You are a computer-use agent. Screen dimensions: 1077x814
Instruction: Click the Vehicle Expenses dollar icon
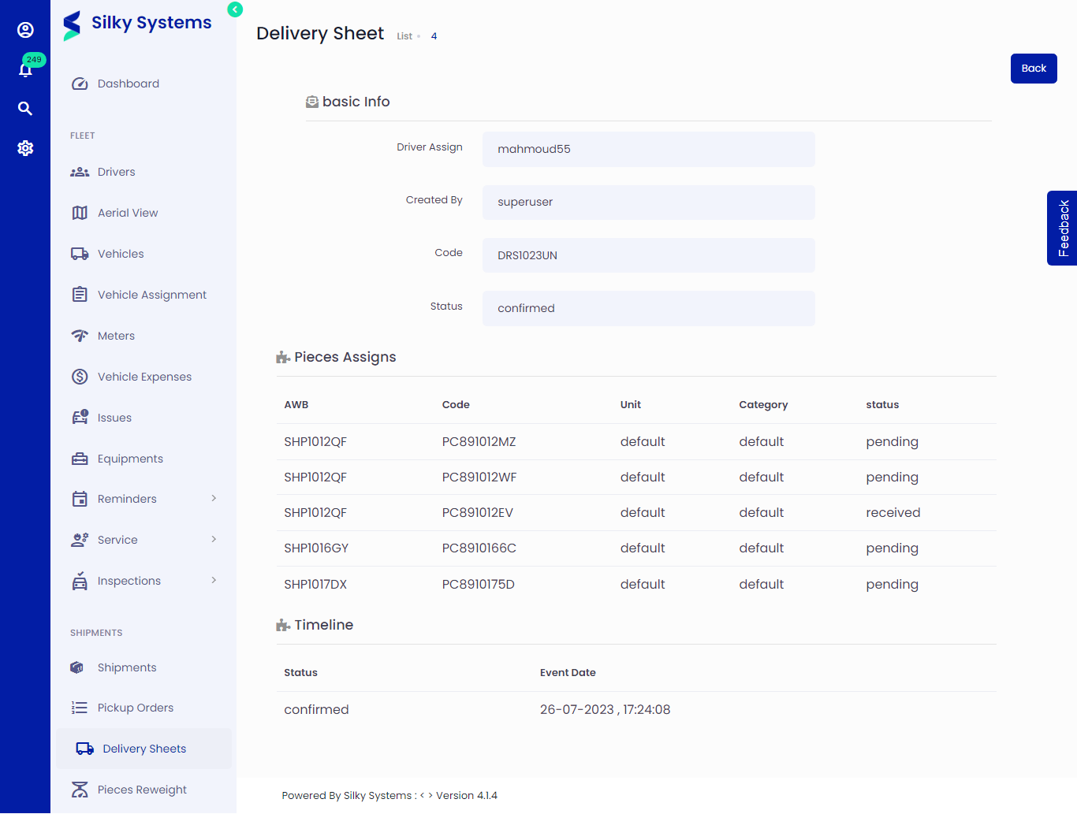coord(79,376)
